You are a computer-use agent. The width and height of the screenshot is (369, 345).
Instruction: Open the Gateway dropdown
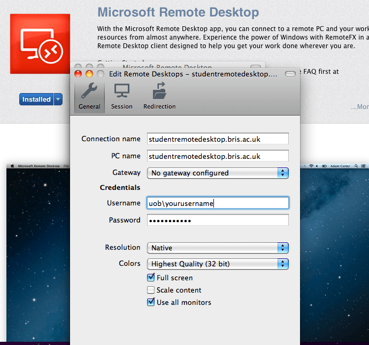(218, 173)
